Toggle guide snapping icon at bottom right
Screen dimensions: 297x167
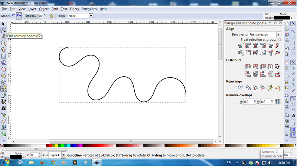pos(293,135)
